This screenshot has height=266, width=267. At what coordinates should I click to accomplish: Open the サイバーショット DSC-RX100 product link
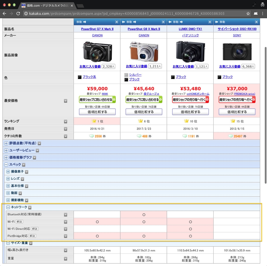[x=237, y=29]
